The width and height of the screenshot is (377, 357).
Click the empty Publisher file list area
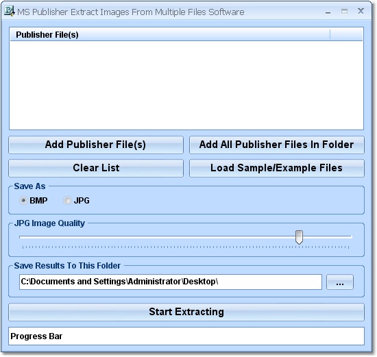point(186,85)
